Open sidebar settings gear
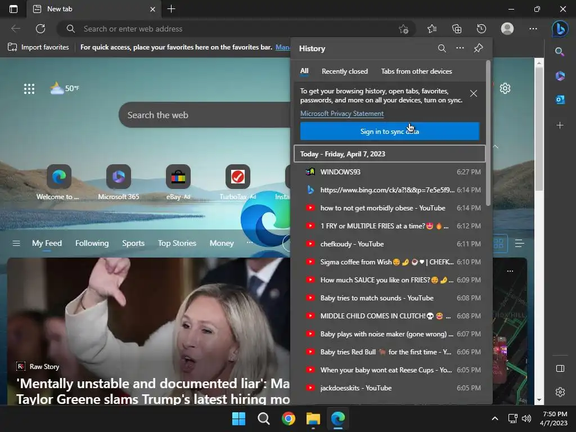Screen dimensions: 576x432 coord(560,392)
